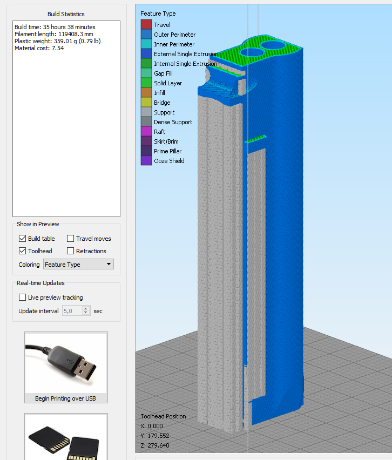
Task: Increase the Update interval with up arrow
Action: 86,308
